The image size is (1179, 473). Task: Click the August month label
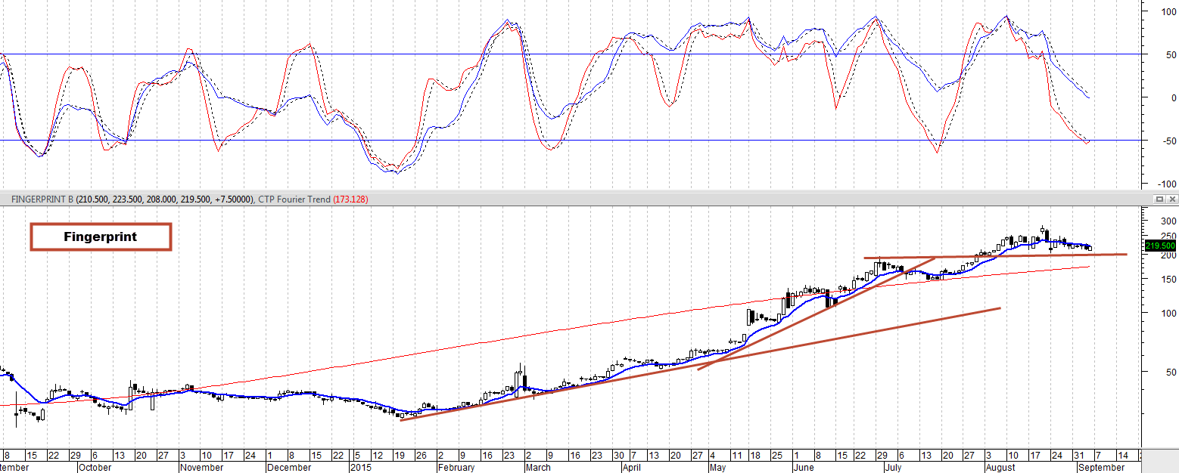(1000, 468)
